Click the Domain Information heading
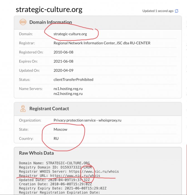The image size is (187, 195). (51, 22)
